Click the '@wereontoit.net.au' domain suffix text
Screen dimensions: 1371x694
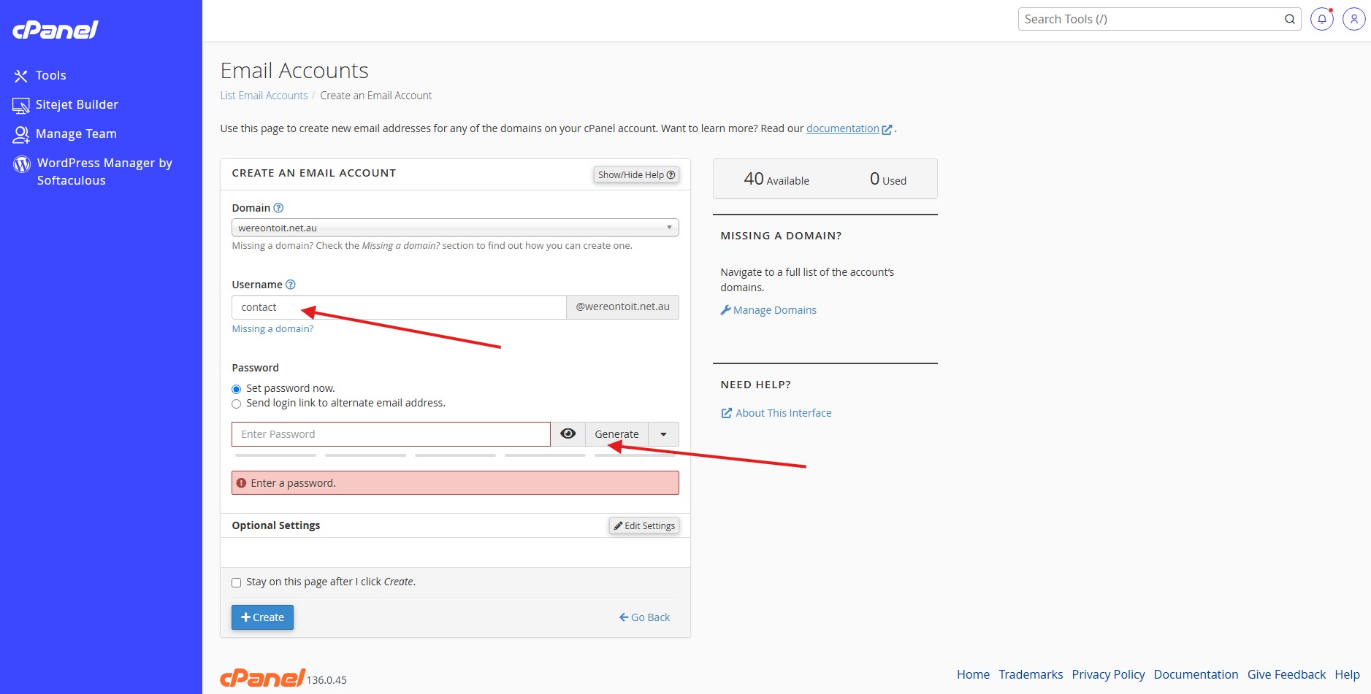pyautogui.click(x=623, y=306)
